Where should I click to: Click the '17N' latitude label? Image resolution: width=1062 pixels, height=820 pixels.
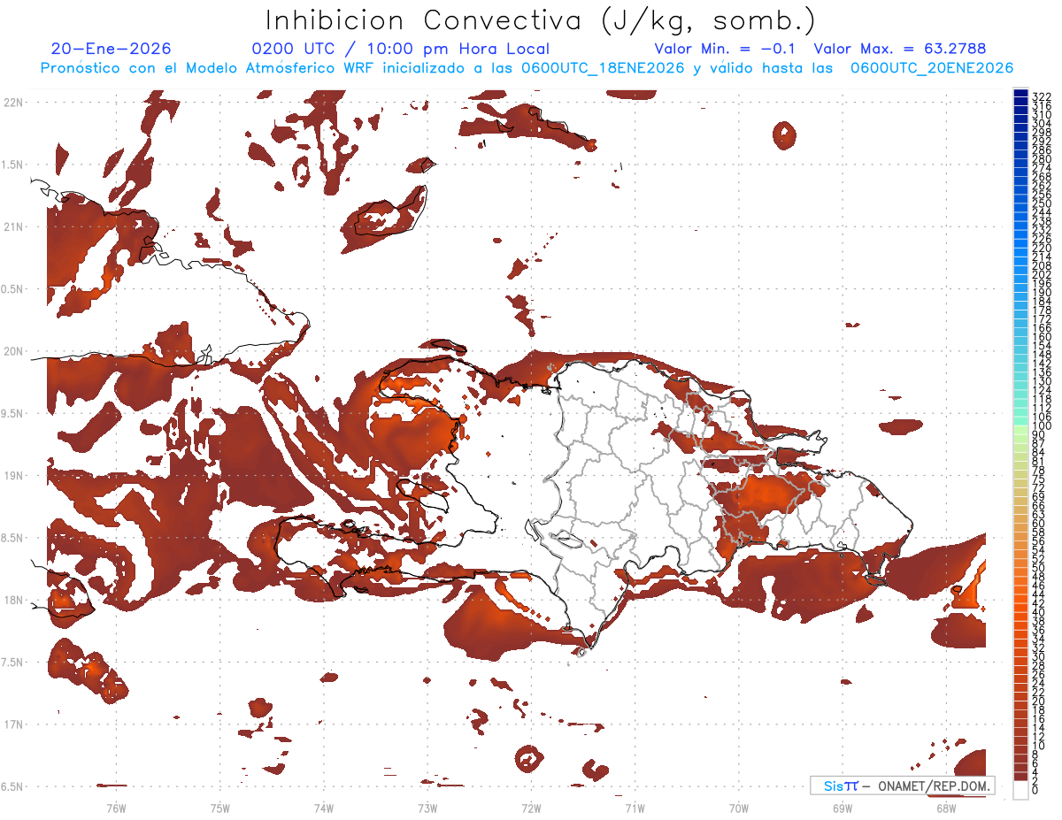[13, 724]
